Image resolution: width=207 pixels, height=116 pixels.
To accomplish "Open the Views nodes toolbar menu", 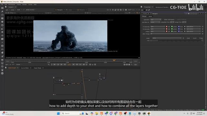I will coord(2,49).
